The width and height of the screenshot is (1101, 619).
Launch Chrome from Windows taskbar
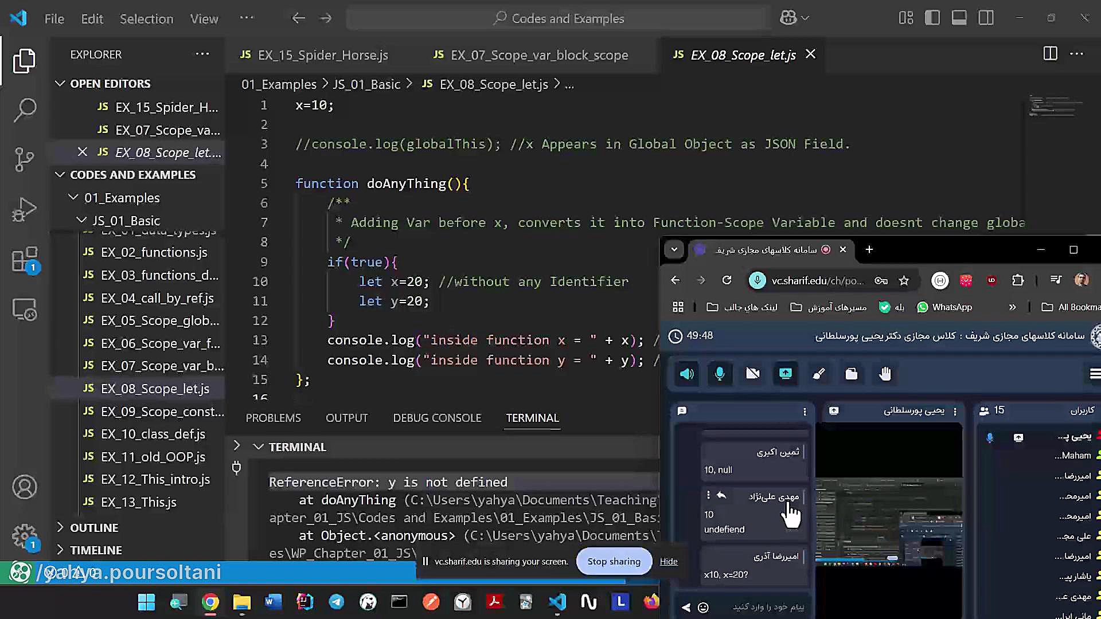(x=210, y=602)
